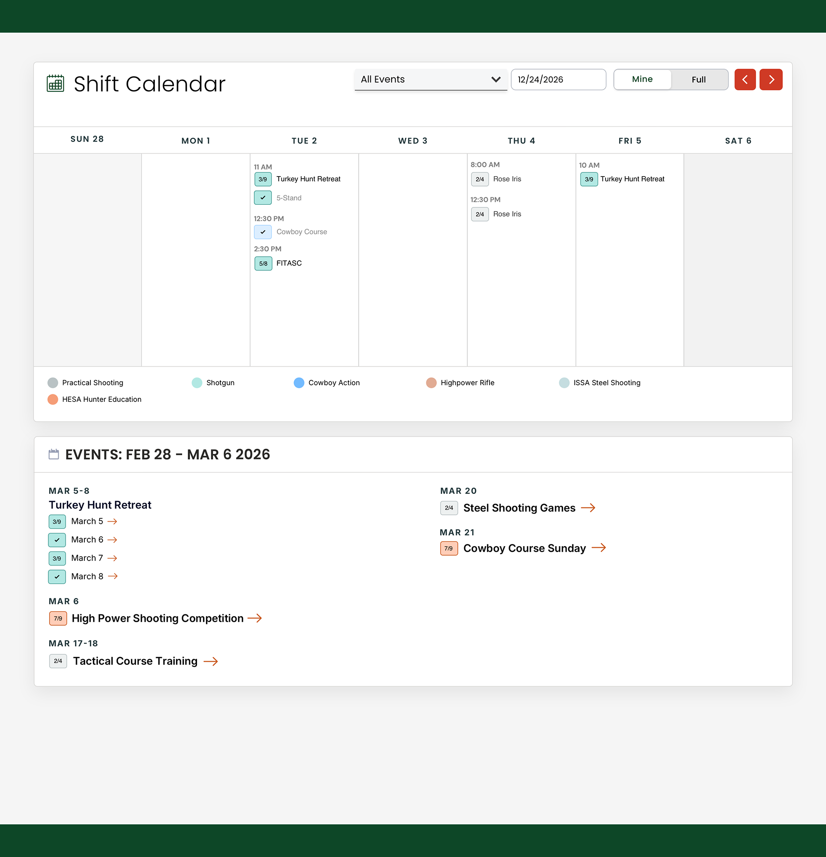Click arrow beside Tactical Course Training
Screen dimensions: 826x857
tap(211, 661)
